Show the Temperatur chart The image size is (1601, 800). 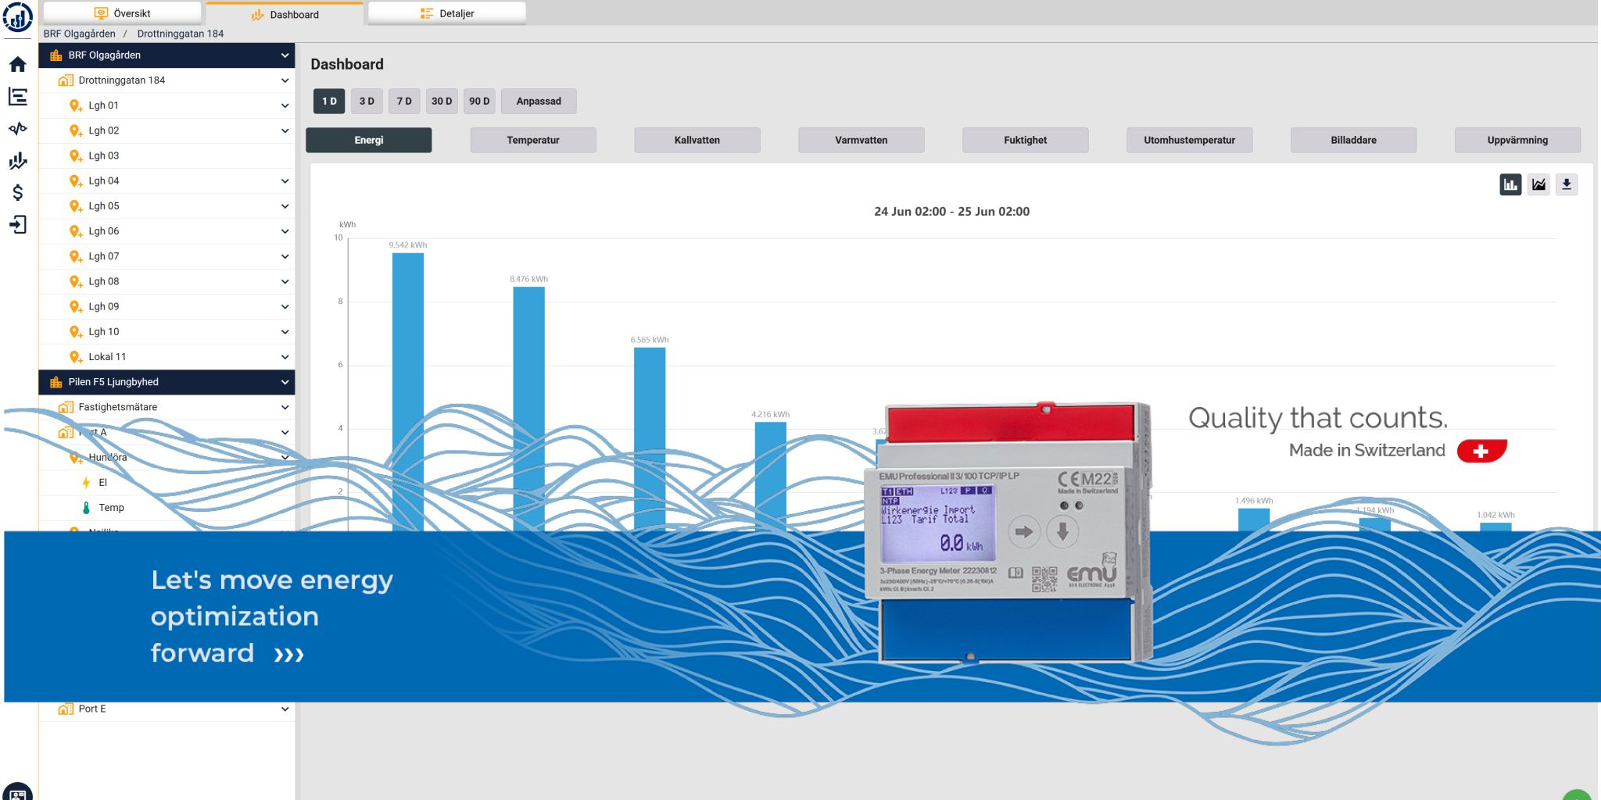tap(532, 141)
